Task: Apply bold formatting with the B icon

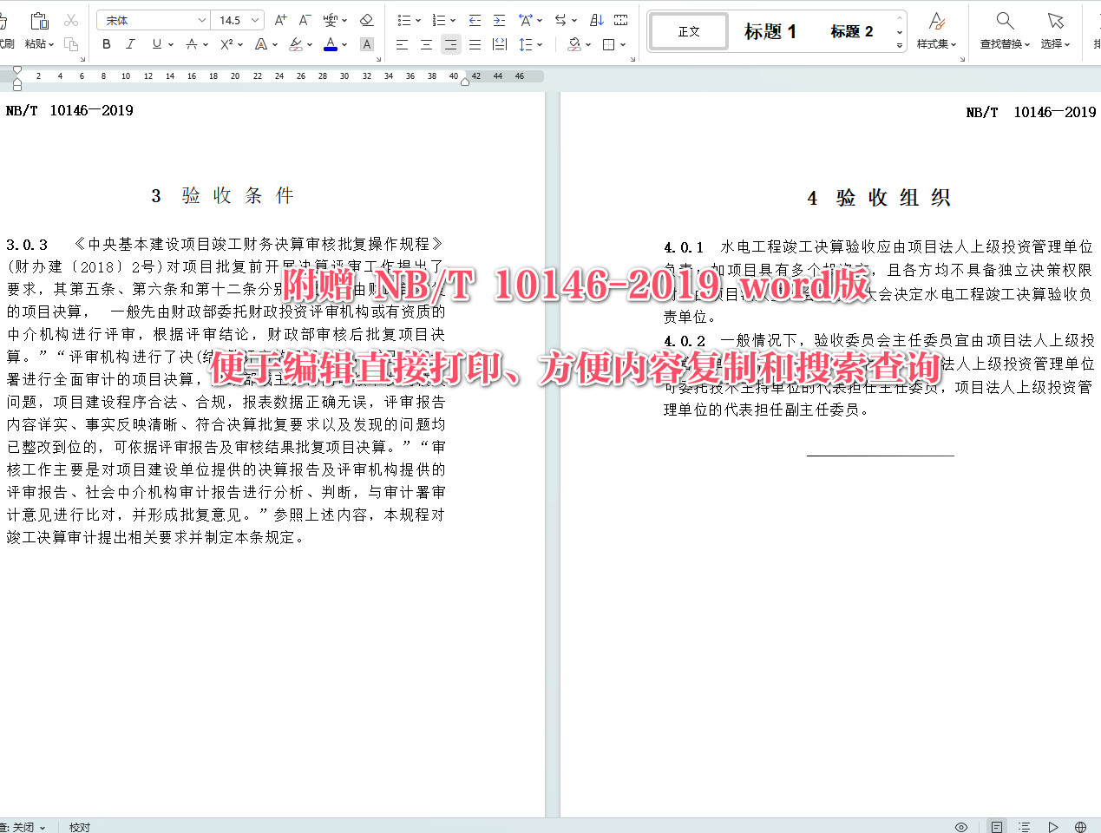Action: pyautogui.click(x=108, y=44)
